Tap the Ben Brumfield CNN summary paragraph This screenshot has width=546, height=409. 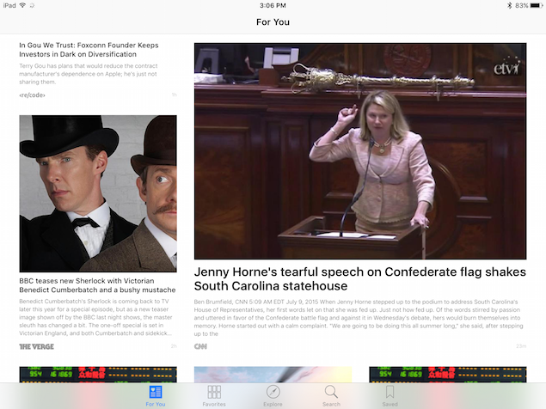(359, 318)
